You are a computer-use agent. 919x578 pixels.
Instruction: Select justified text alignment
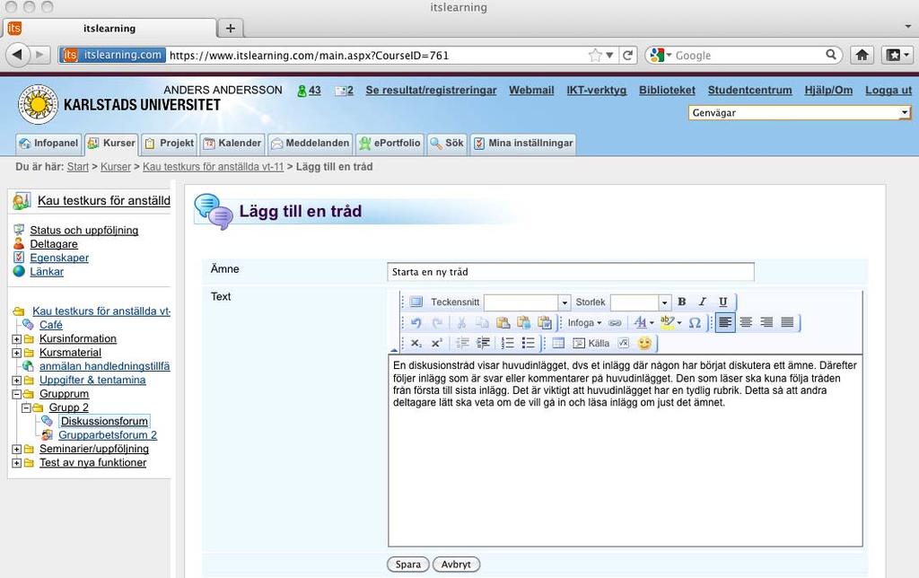coord(787,322)
